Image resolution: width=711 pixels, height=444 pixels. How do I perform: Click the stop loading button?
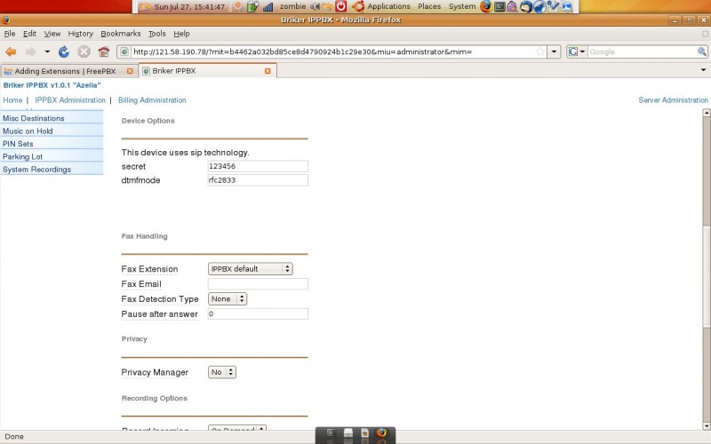pyautogui.click(x=84, y=52)
